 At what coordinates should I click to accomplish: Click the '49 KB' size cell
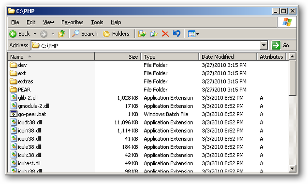(x=132, y=163)
